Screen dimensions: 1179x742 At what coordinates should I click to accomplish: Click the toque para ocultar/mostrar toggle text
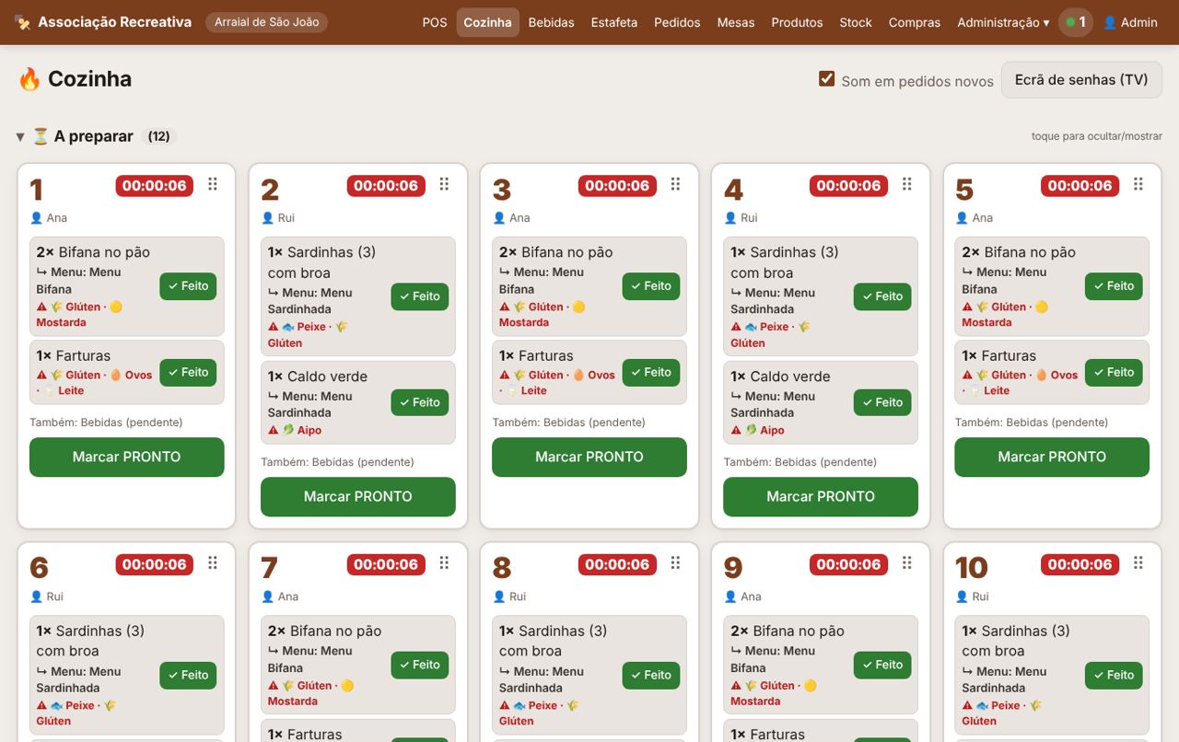(1097, 136)
